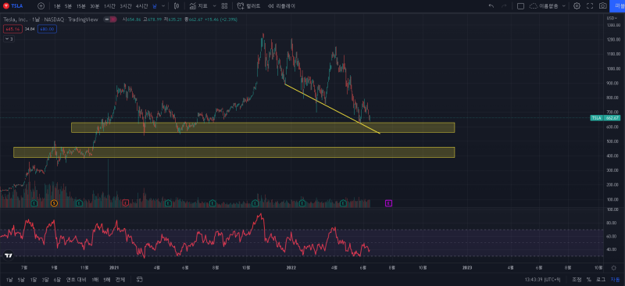Screen dimensions: 625x286
Task: Start bar replay with 리플레이
Action: click(x=282, y=6)
